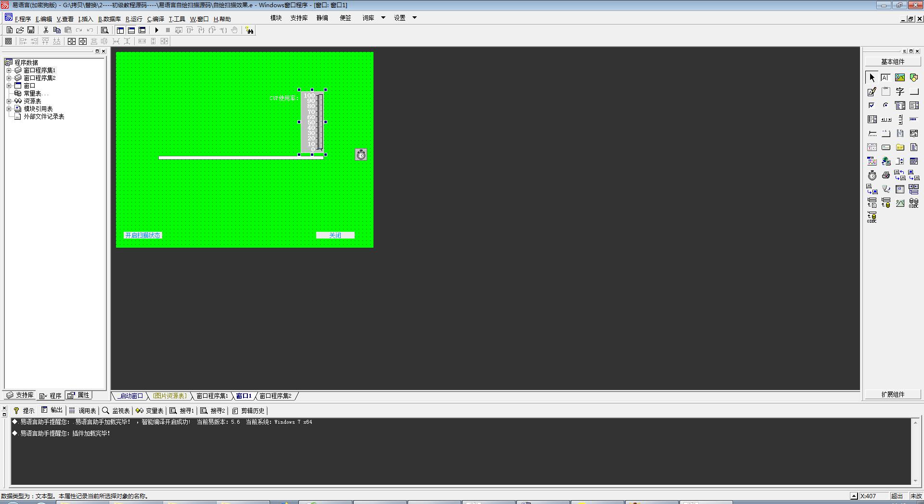Click the 模块 toolbar button

pyautogui.click(x=276, y=18)
